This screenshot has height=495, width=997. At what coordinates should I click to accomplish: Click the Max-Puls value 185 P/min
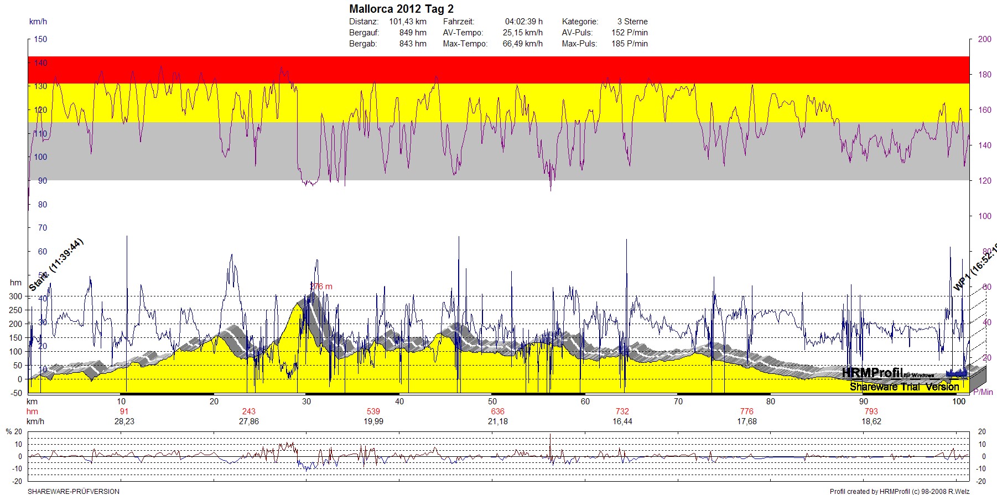(x=629, y=44)
